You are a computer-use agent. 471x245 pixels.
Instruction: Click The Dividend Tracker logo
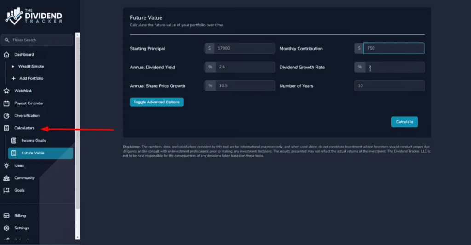pos(34,16)
